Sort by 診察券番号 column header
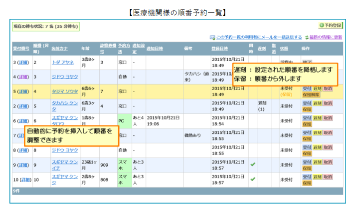The width and height of the screenshot is (357, 212). pos(108,49)
